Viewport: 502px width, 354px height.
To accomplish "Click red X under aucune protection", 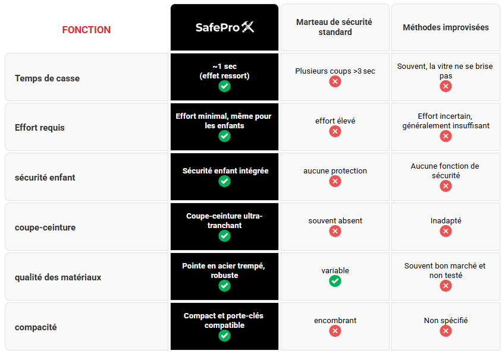I will coord(335,181).
